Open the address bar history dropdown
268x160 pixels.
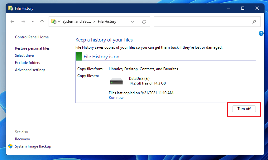(x=132, y=22)
